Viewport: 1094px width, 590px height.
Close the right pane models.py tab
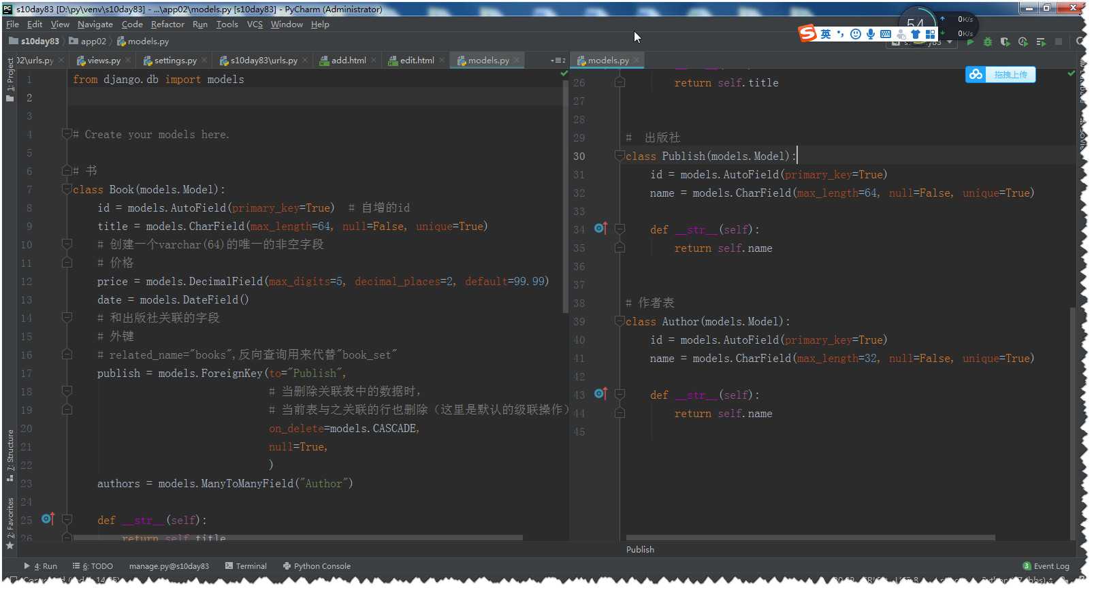[637, 61]
